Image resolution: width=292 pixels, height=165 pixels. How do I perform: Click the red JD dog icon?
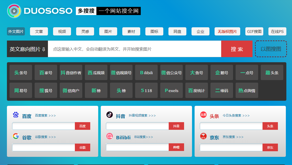point(203,136)
